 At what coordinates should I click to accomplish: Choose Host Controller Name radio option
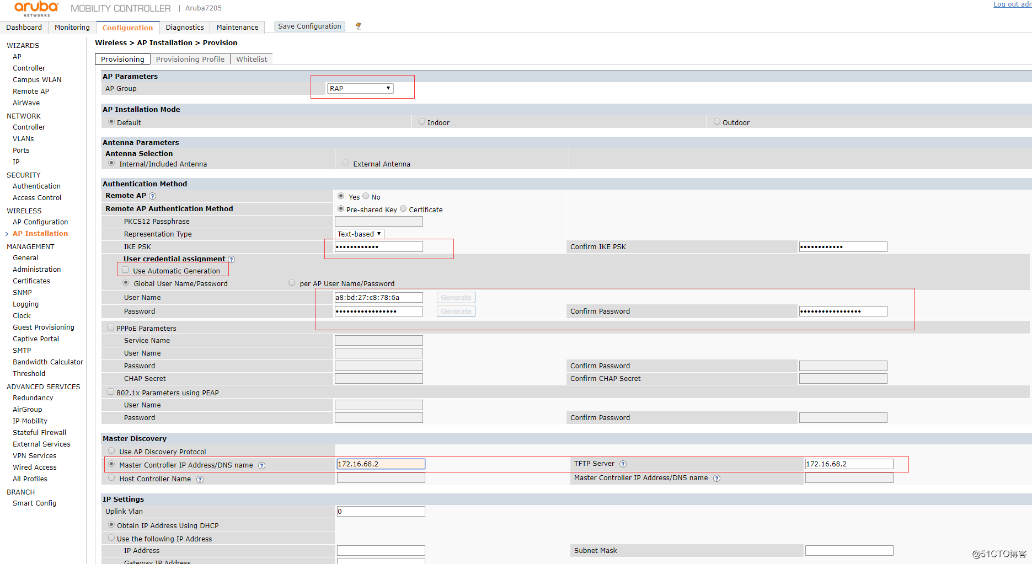click(x=111, y=478)
